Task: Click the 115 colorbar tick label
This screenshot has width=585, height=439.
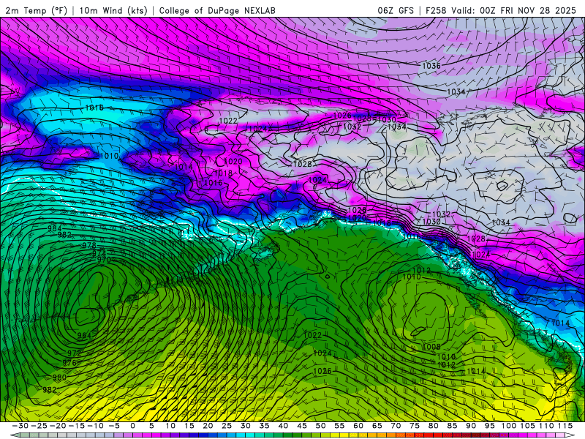Action: pos(565,426)
